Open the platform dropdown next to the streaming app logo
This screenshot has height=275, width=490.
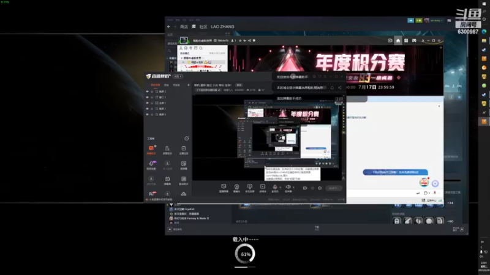[178, 76]
